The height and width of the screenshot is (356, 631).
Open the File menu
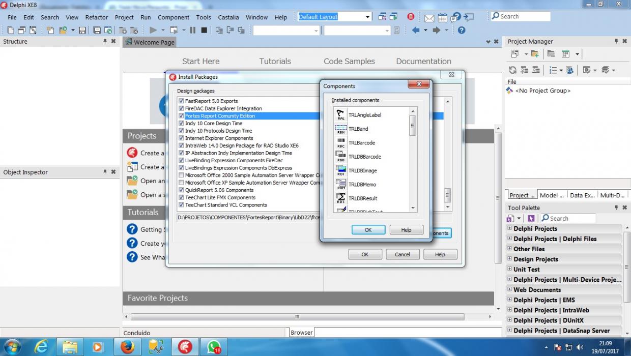[x=12, y=17]
